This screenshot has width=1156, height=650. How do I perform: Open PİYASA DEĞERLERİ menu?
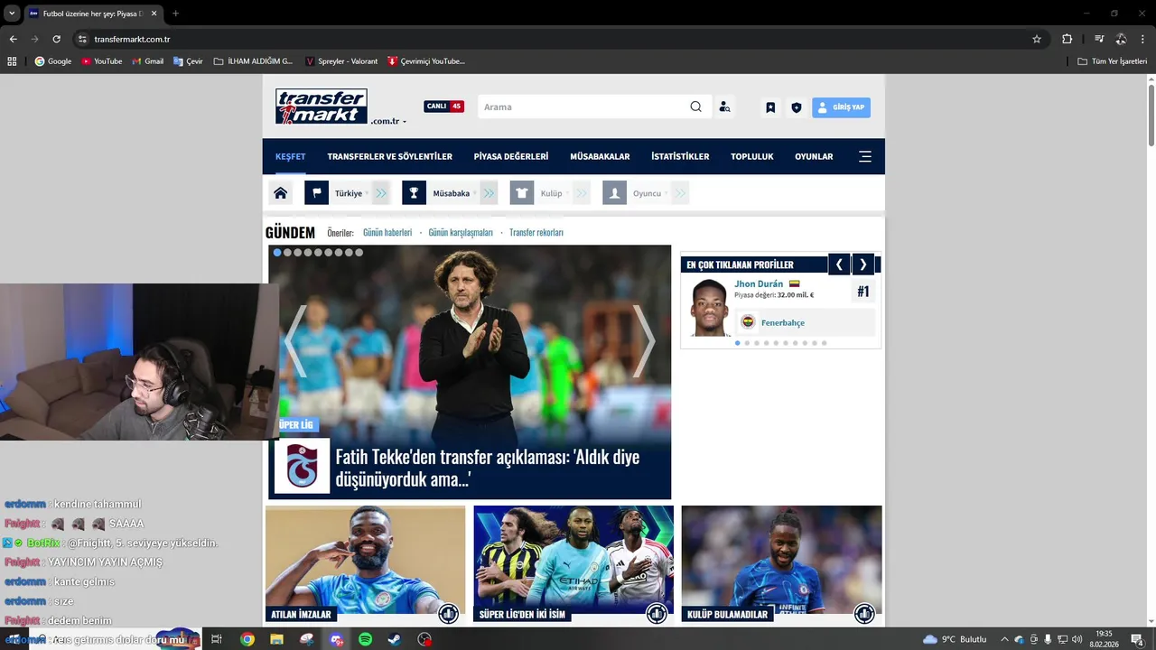511,156
